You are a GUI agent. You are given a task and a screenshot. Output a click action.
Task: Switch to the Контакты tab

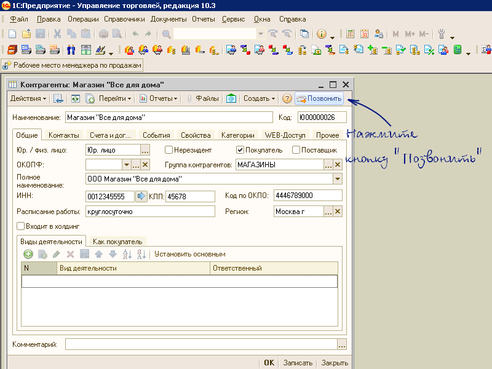point(64,135)
